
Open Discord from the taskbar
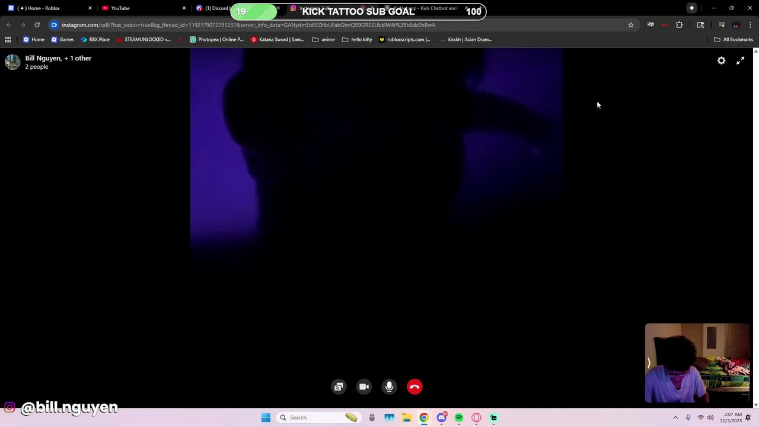(x=441, y=418)
